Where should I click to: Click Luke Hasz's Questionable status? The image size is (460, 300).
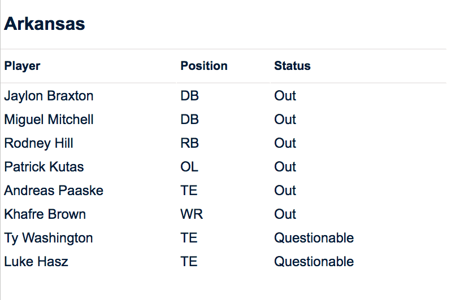[314, 262]
